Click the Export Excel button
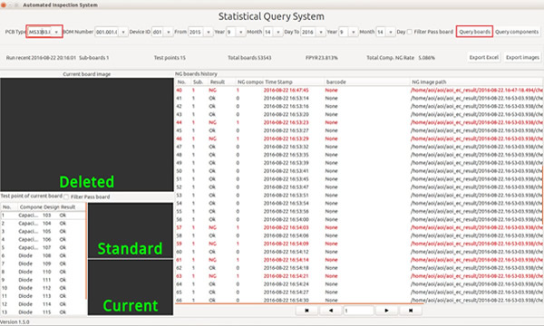Image resolution: width=544 pixels, height=326 pixels. click(x=483, y=58)
